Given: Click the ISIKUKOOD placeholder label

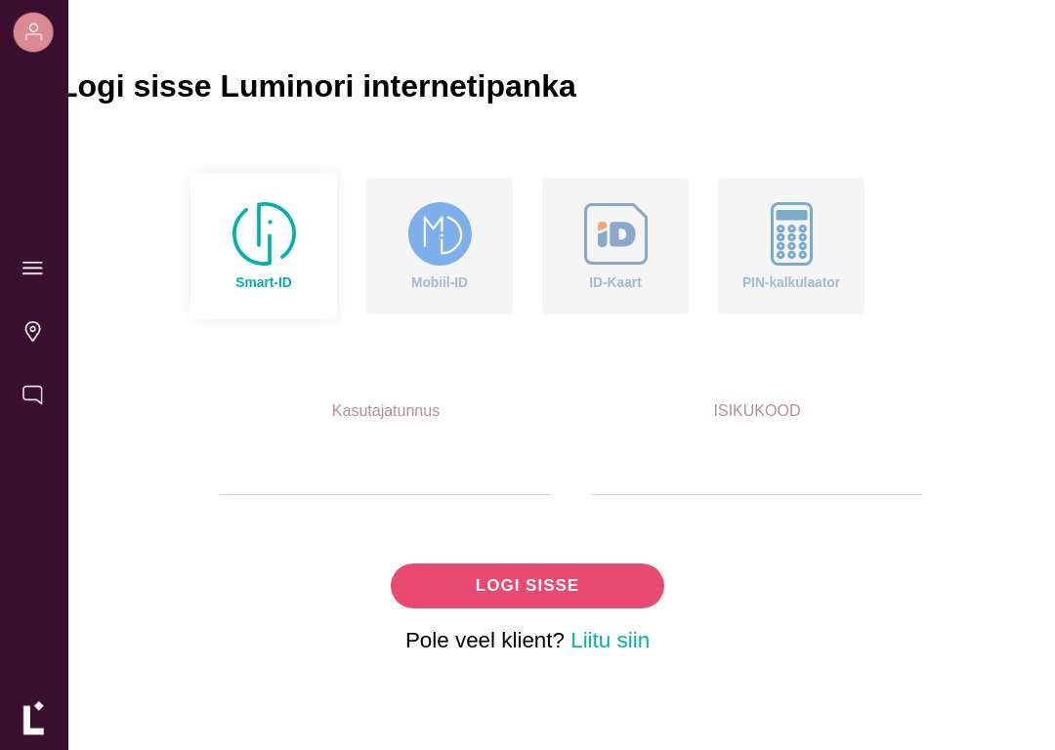Looking at the screenshot, I should (757, 410).
